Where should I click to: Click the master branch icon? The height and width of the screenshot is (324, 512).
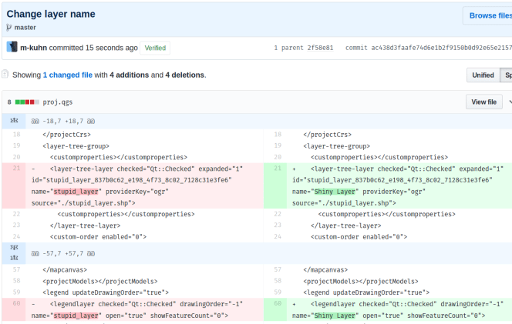click(8, 28)
